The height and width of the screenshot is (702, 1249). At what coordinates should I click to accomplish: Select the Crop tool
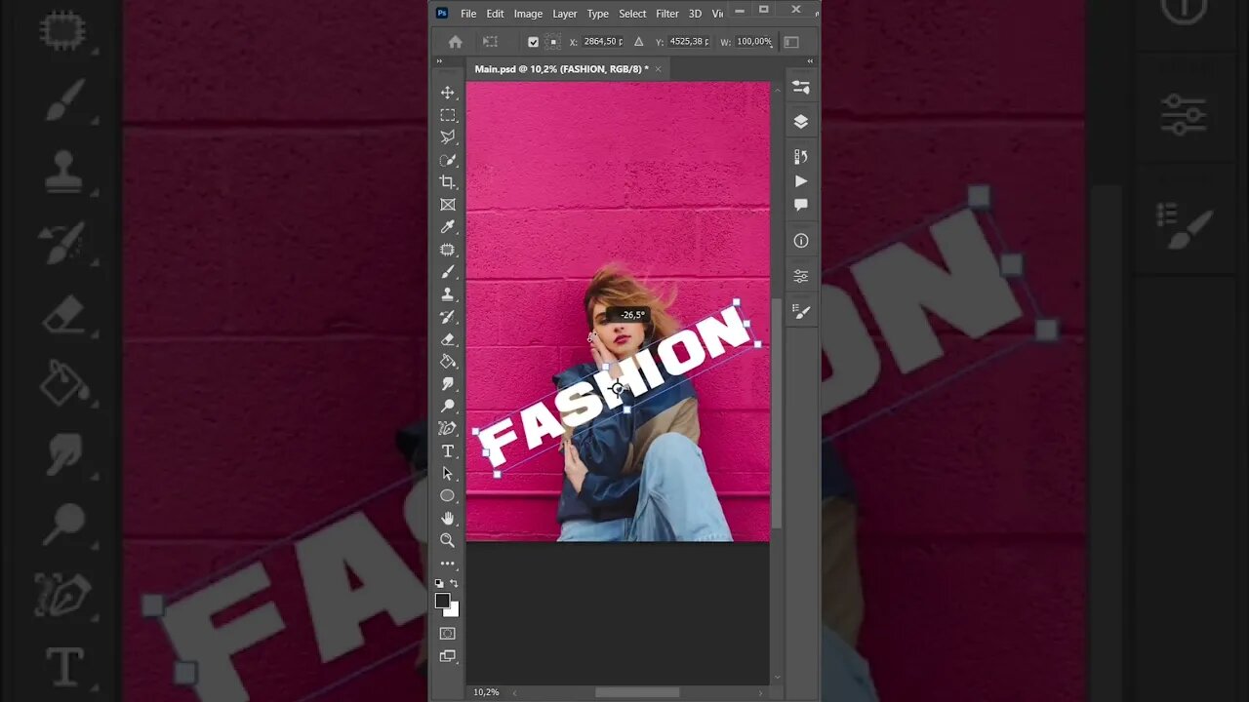coord(448,182)
